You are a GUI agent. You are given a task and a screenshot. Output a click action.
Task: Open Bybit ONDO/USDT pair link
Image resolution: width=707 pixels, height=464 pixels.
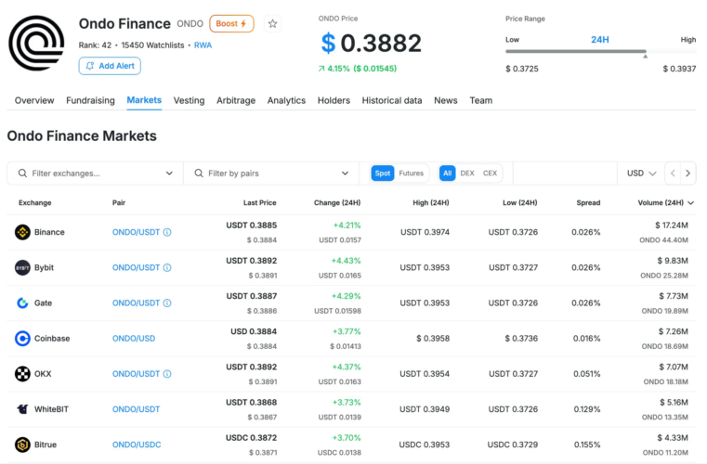tap(136, 267)
